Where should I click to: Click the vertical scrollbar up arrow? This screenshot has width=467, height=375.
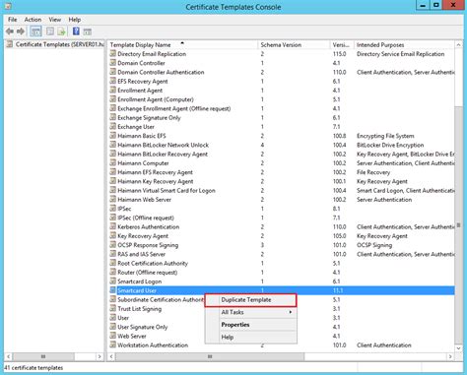tap(458, 44)
